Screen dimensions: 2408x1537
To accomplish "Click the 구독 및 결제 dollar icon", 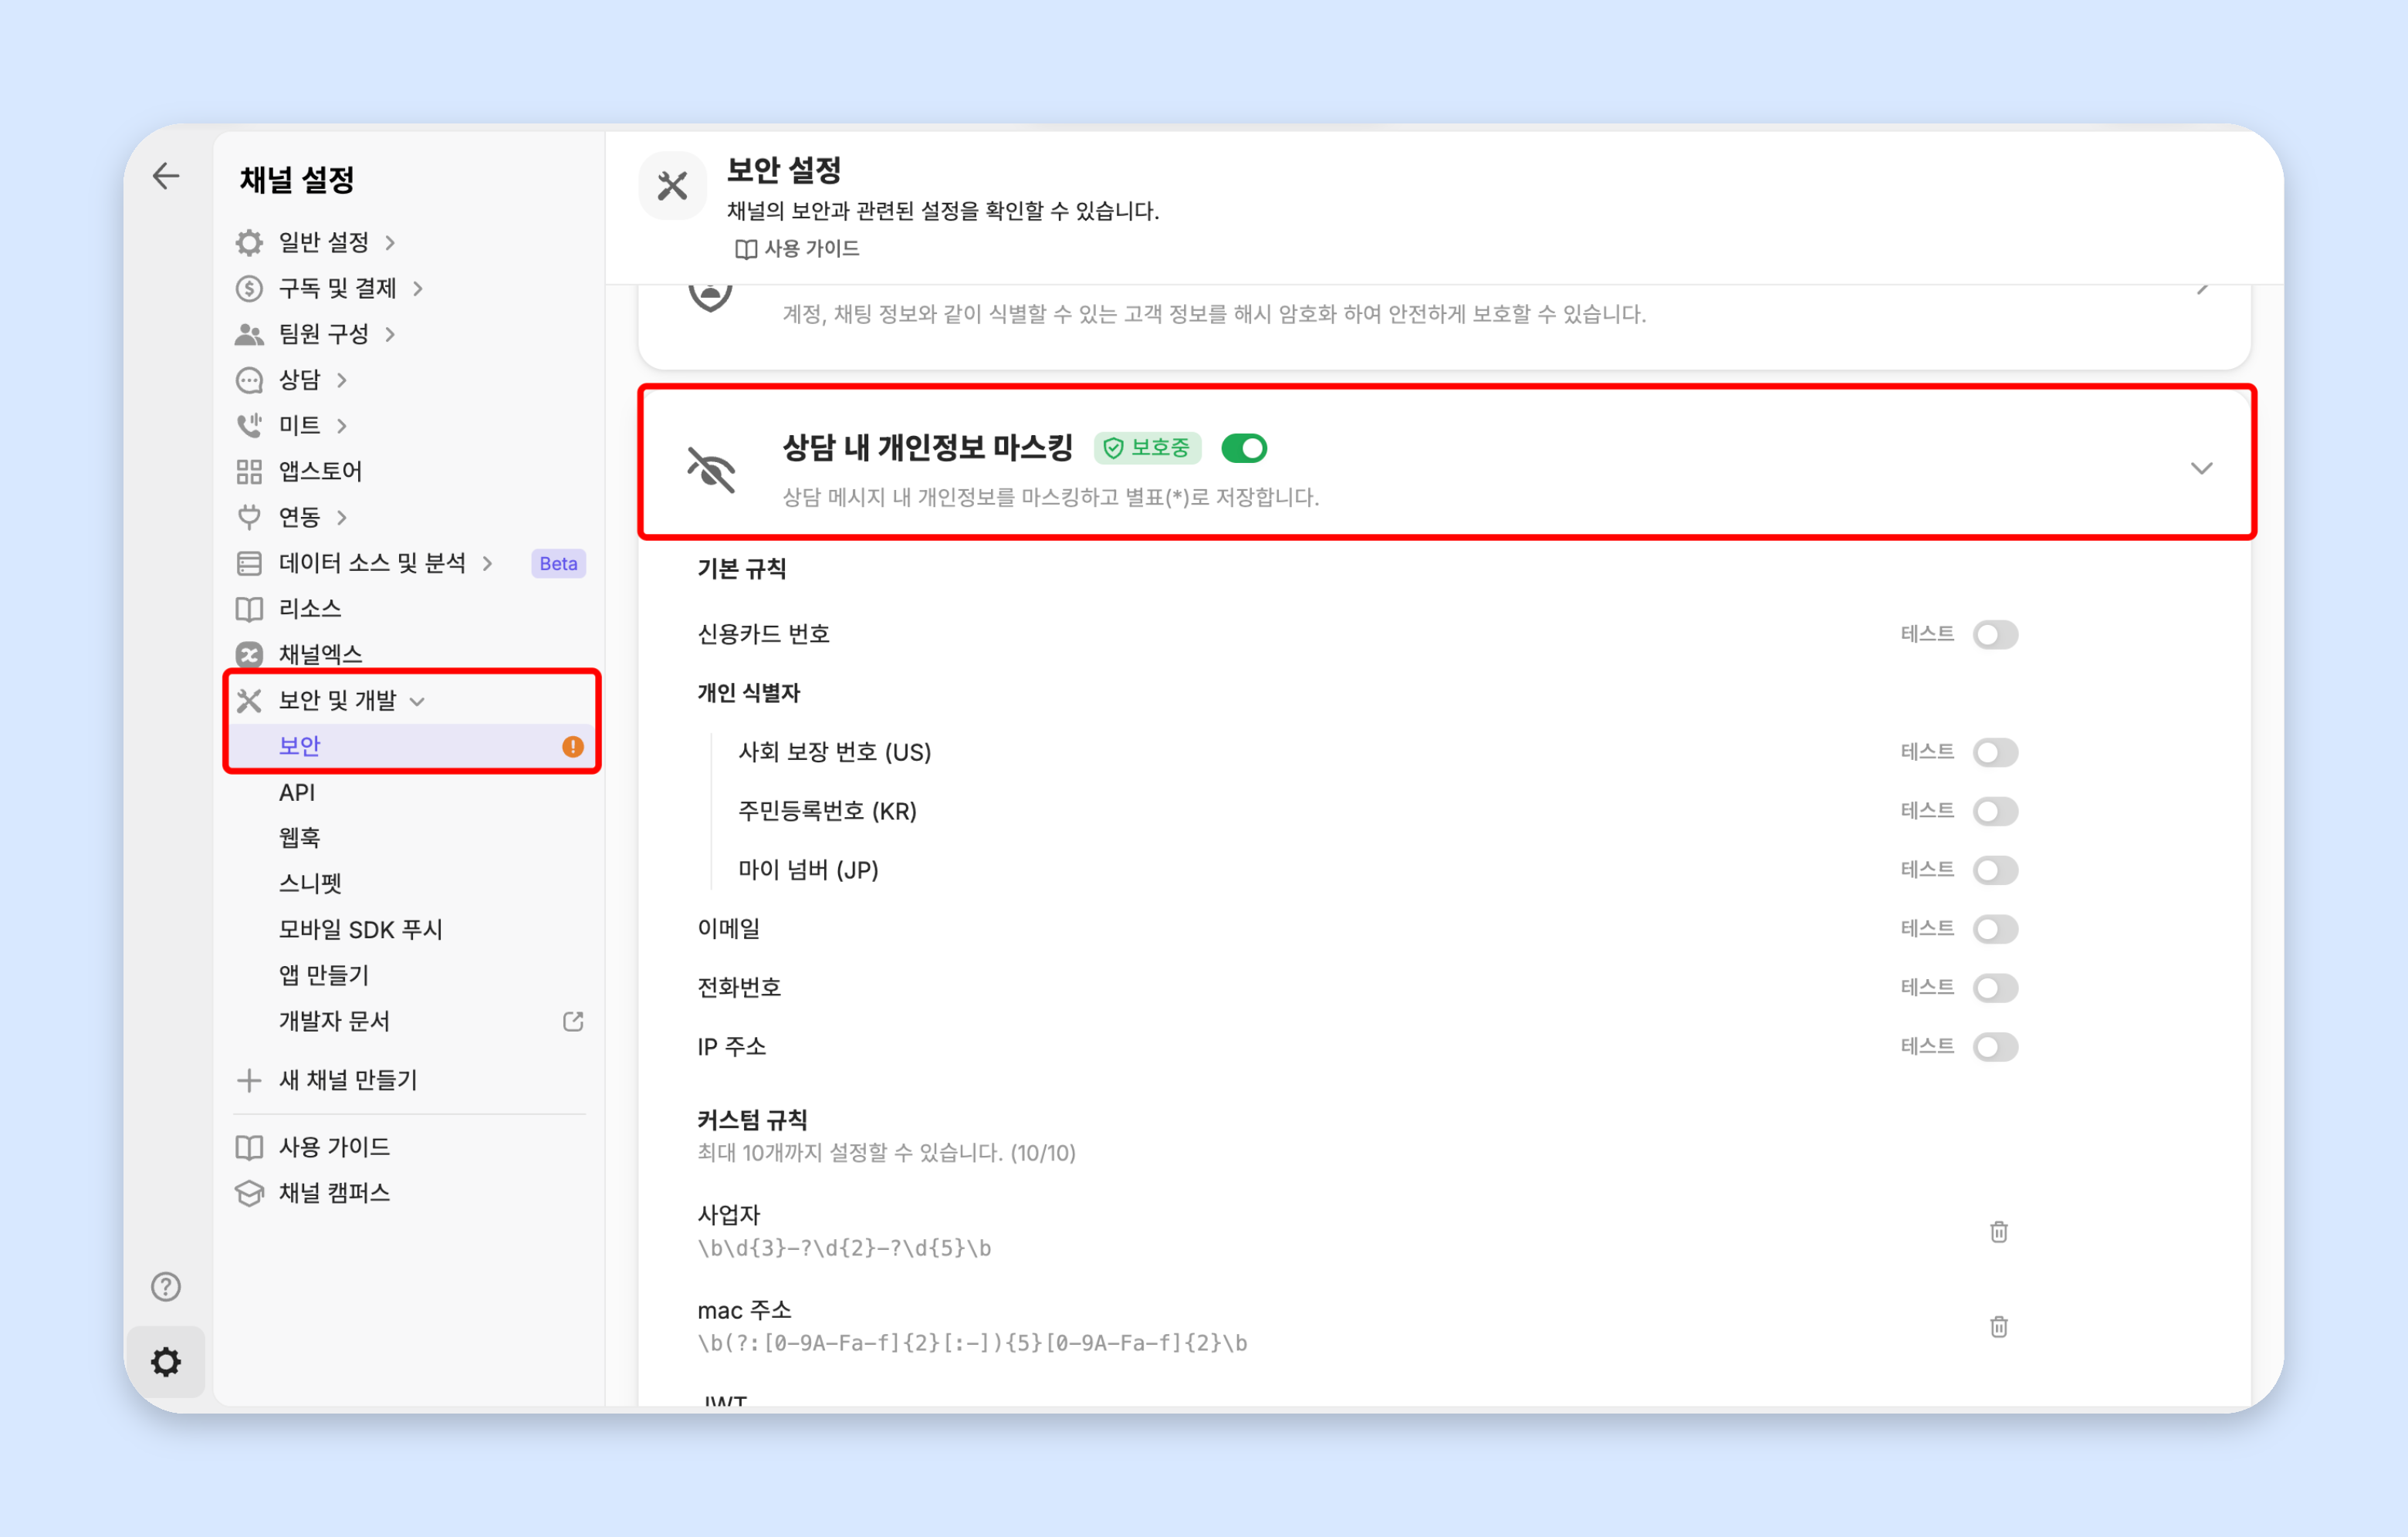I will tap(249, 288).
